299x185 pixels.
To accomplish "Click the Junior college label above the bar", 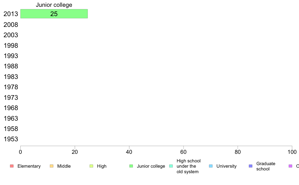I will point(54,5).
